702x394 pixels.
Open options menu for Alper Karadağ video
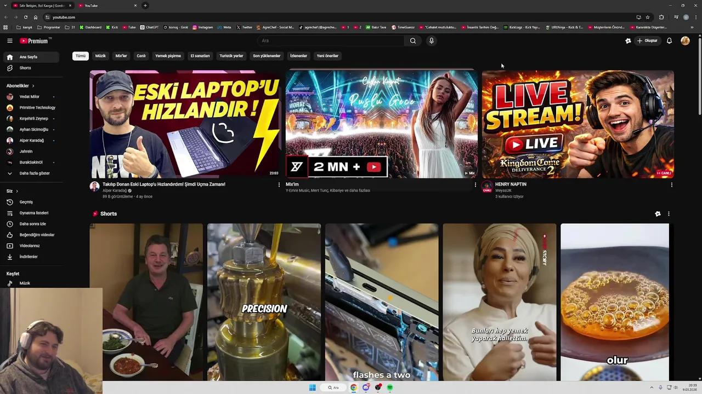click(x=279, y=185)
